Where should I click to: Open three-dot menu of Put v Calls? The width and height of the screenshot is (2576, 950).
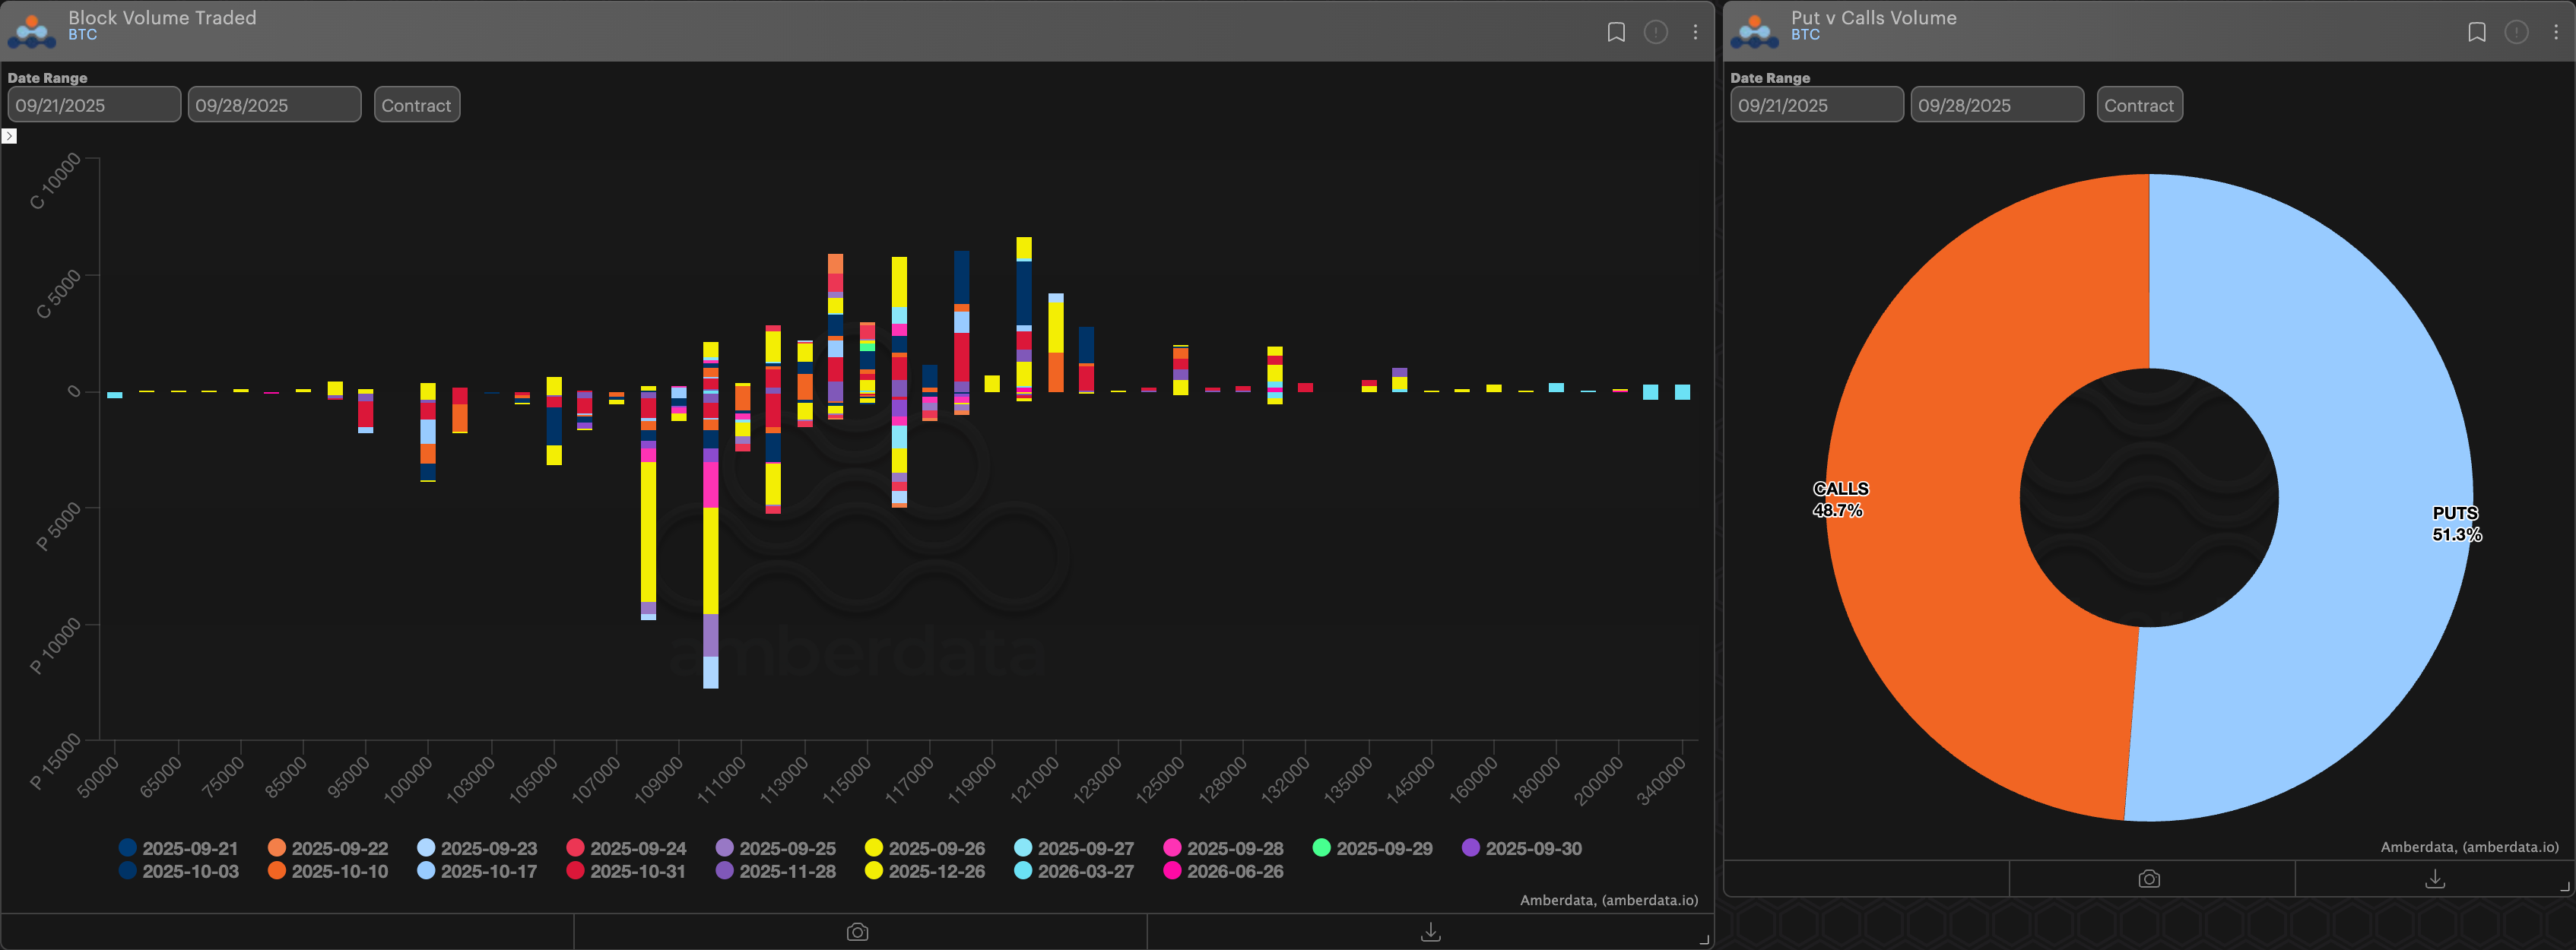pyautogui.click(x=2555, y=32)
